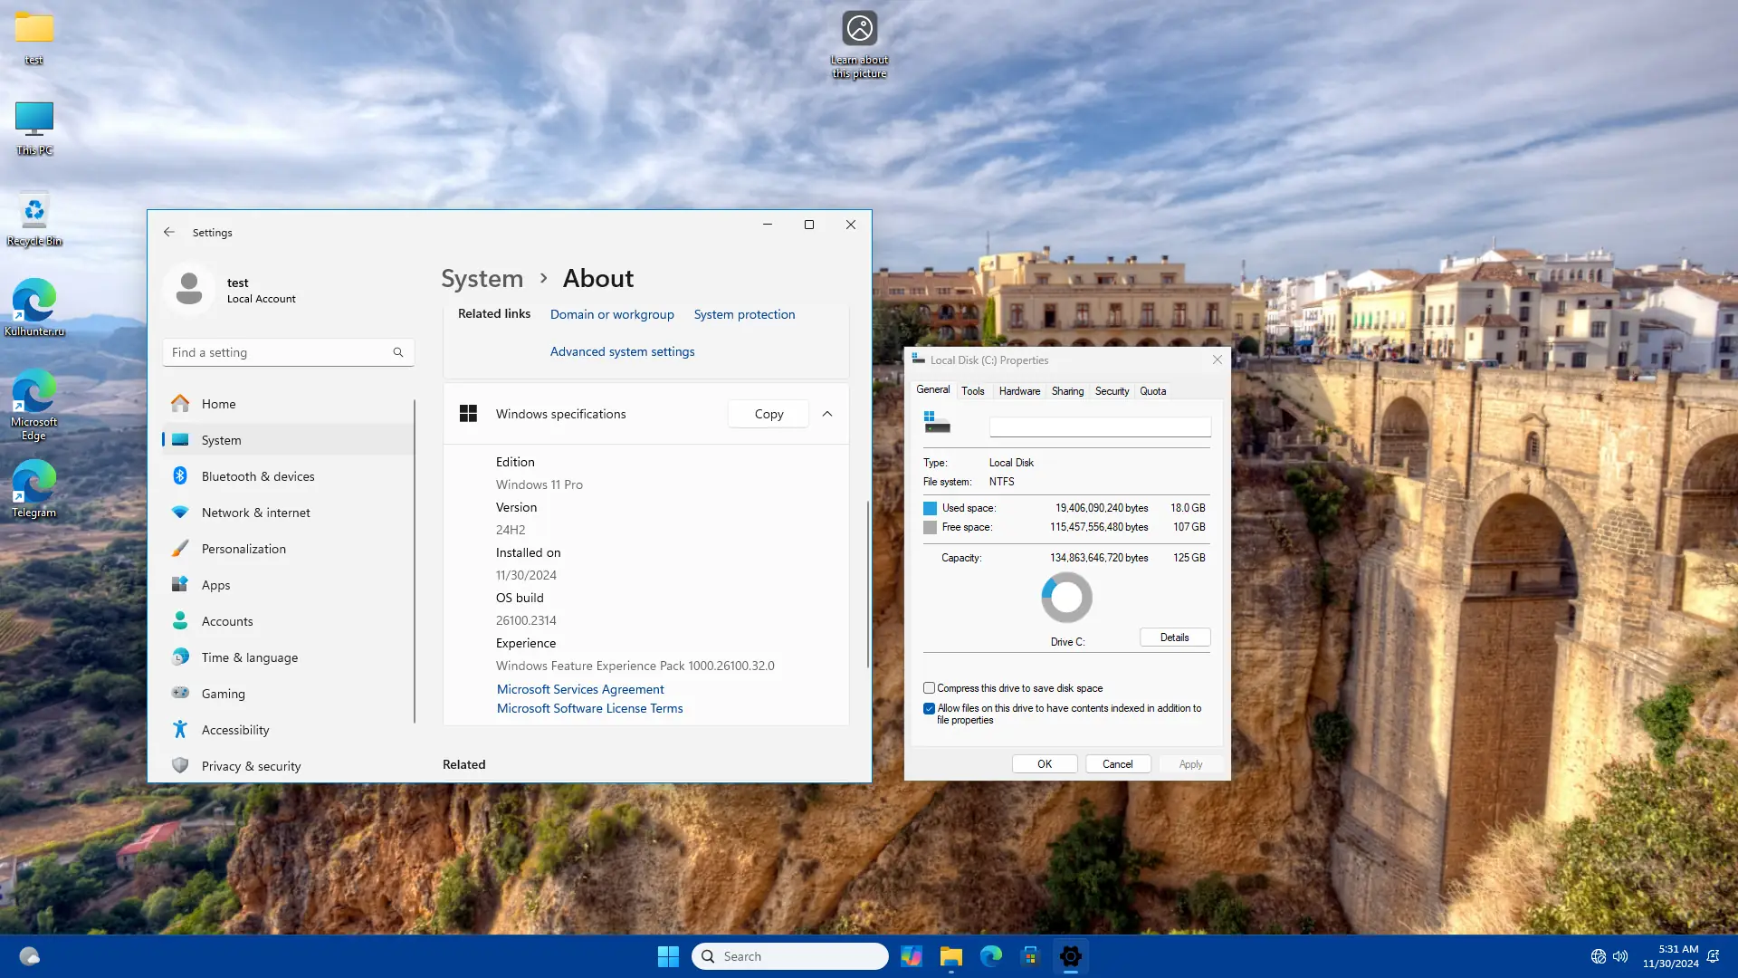Open the volume control in system tray
Viewport: 1738px width, 978px height.
[1620, 956]
